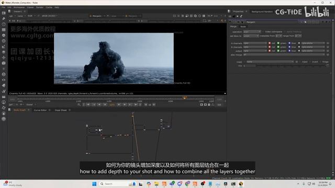Switch to the Dope Sheet tab
The width and height of the screenshot is (335, 188).
tap(61, 110)
